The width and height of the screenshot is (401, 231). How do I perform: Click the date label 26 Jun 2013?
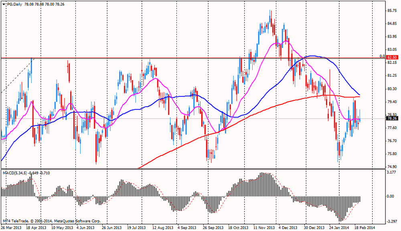click(111, 227)
